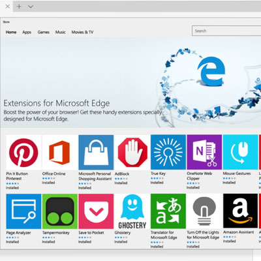The image size is (261, 261).
Task: Switch to the Games tab
Action: coord(44,32)
